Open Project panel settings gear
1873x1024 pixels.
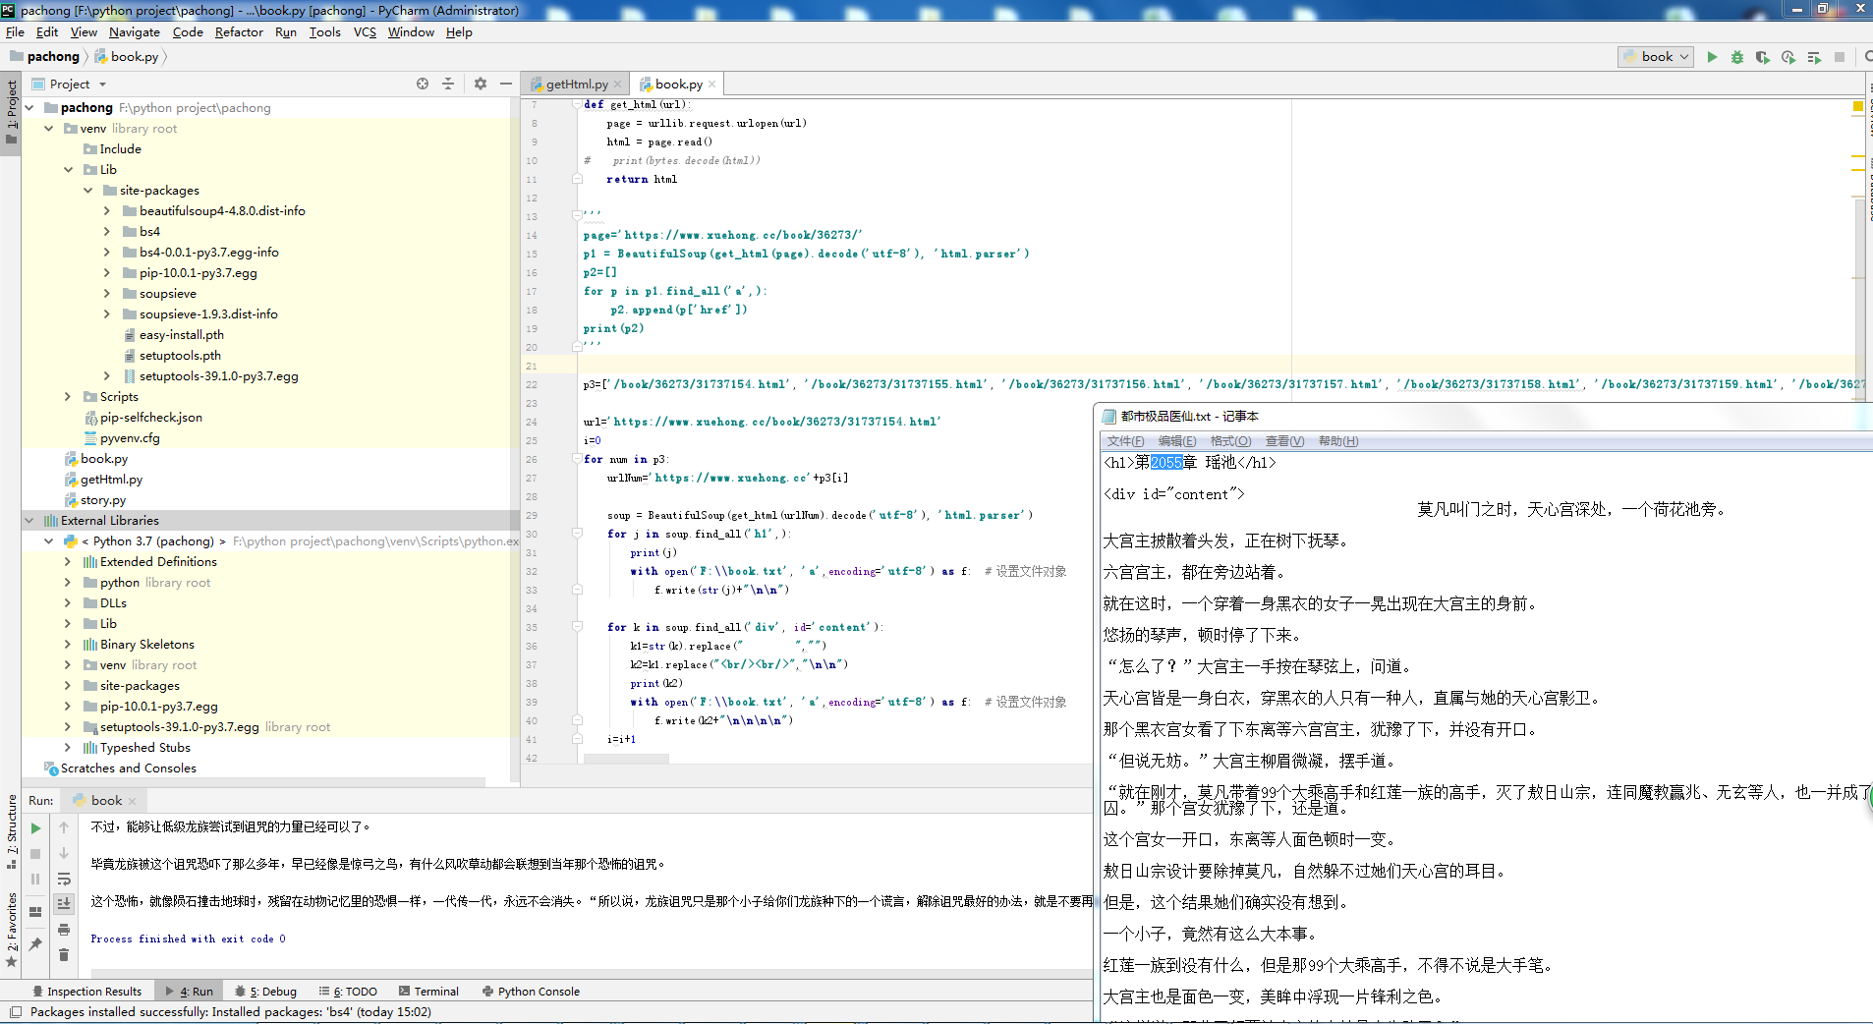pyautogui.click(x=481, y=84)
